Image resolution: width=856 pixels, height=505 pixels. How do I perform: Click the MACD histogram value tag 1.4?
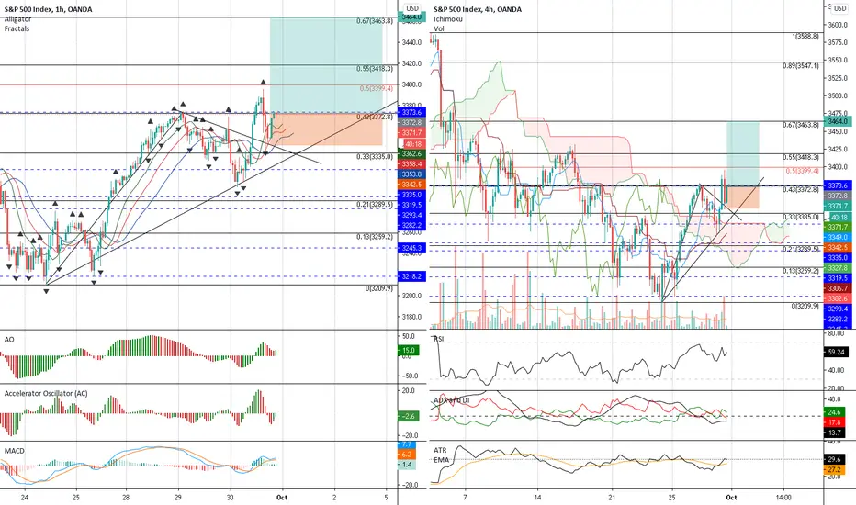[407, 465]
